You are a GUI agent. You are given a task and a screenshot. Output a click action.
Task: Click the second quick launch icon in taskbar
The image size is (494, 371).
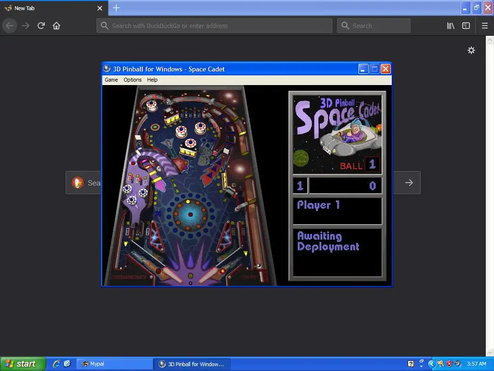(x=67, y=364)
